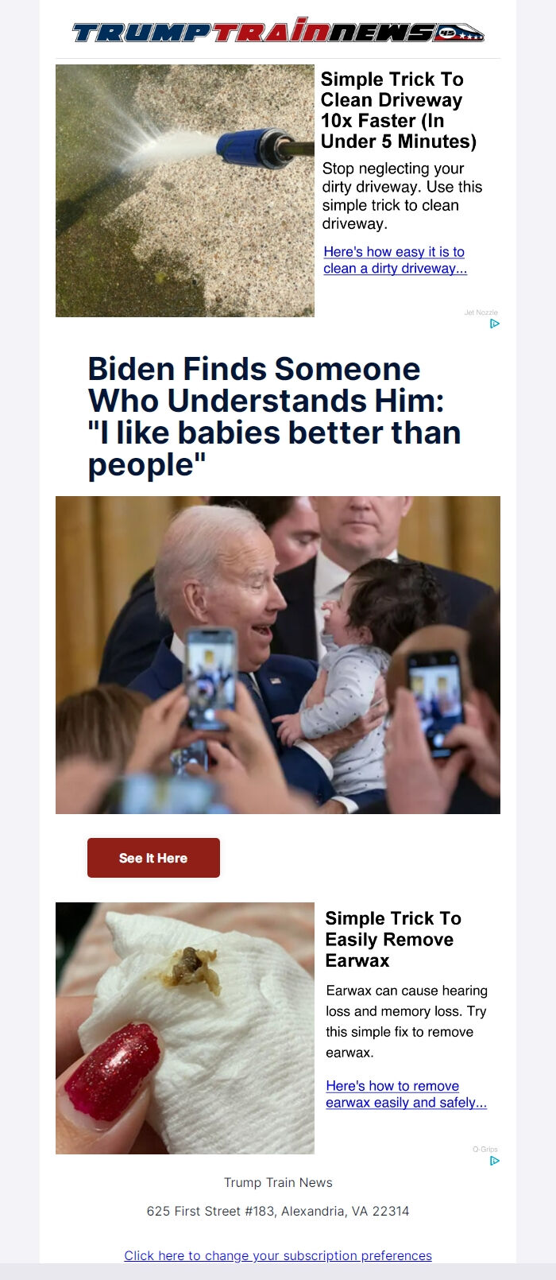Click the 'See It Here' button
The height and width of the screenshot is (1280, 556).
[153, 858]
